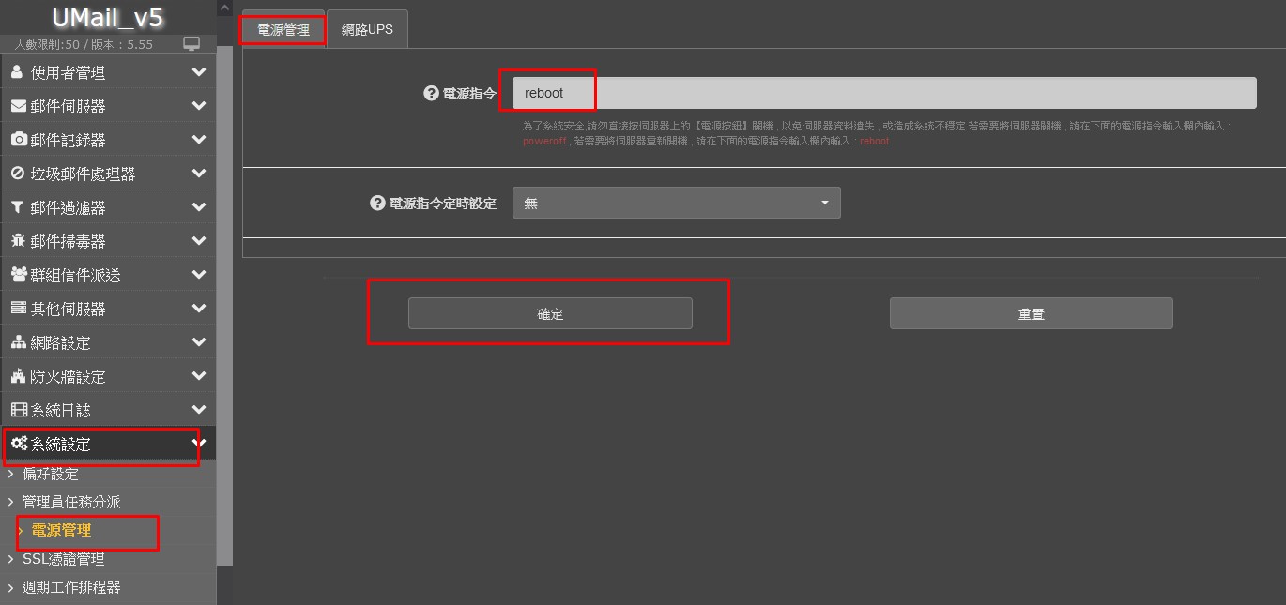This screenshot has height=605, width=1286.
Task: Click the camera icon for 郵件記錄器
Action: 18,140
